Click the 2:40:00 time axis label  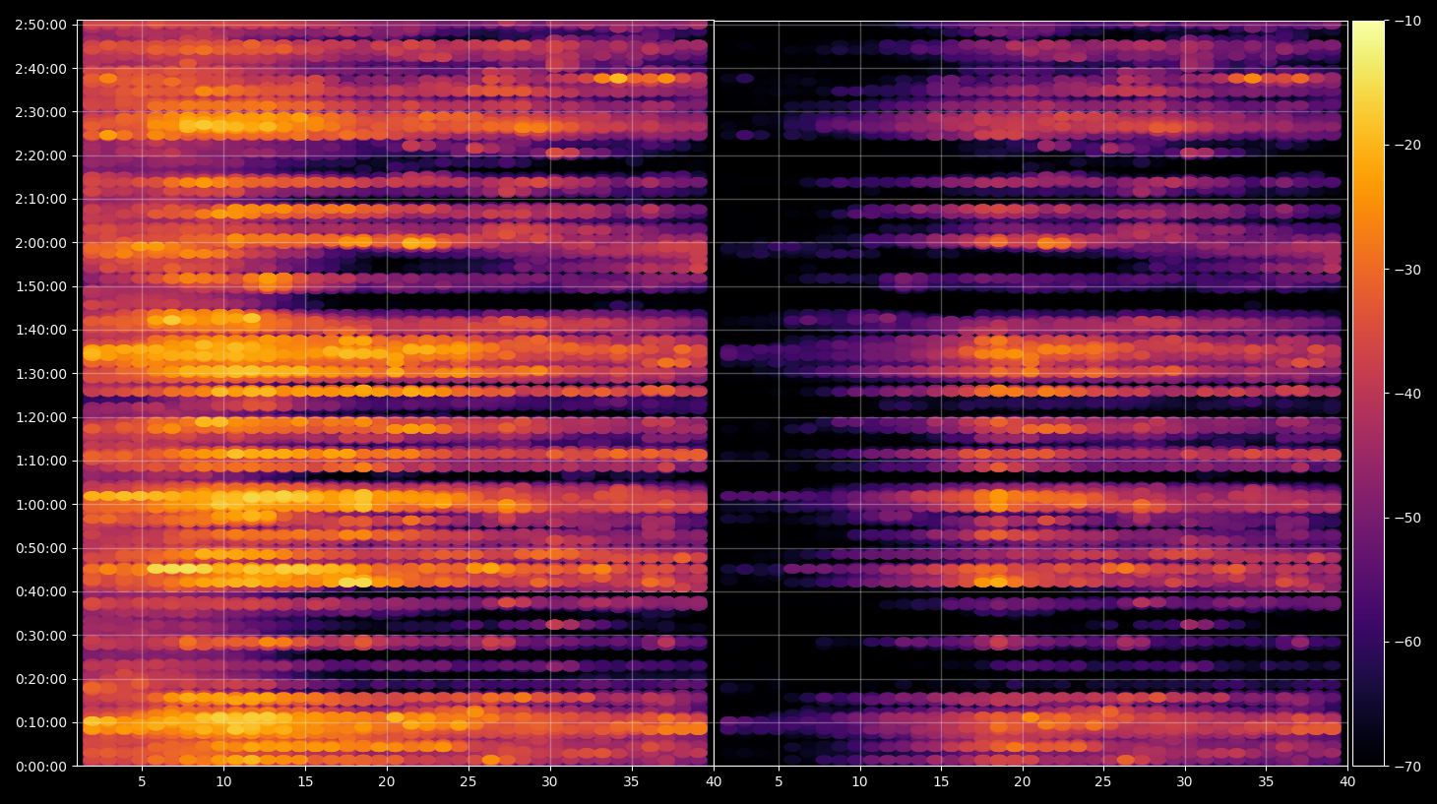coord(40,69)
